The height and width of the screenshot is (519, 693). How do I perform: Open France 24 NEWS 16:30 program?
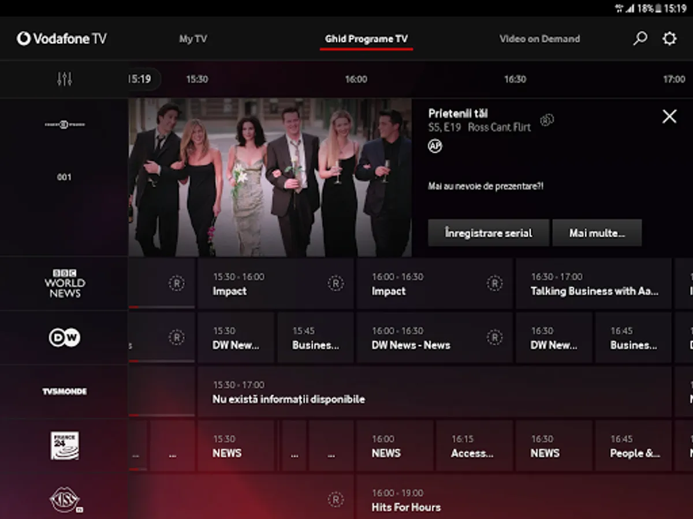pos(554,446)
